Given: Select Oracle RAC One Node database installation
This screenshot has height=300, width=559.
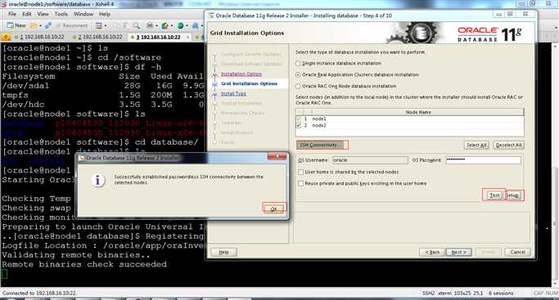Looking at the screenshot, I should [x=298, y=86].
